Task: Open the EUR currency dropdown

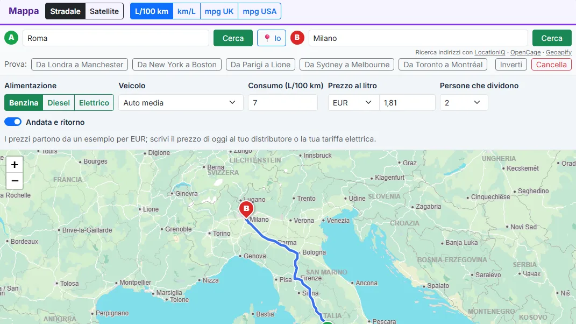Action: pos(353,103)
